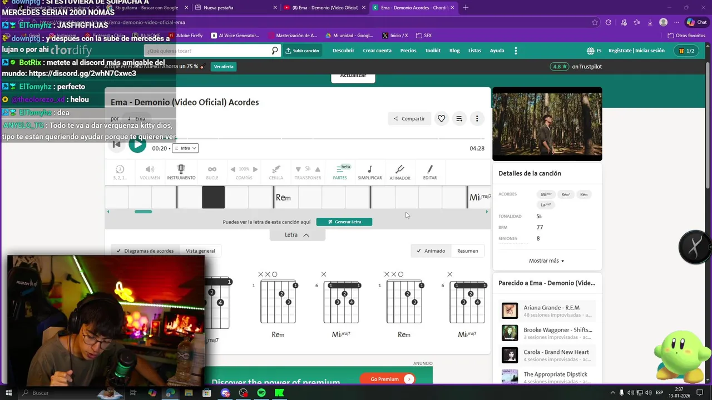Click the 1/2 free-songs counter button
712x400 pixels.
686,51
